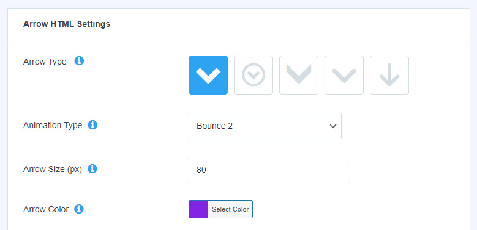Show info tooltip for Arrow Color
The height and width of the screenshot is (230, 477).
tap(79, 209)
